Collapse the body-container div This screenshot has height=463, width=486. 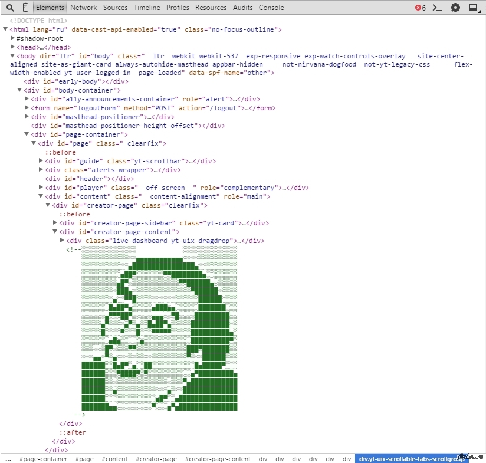[x=19, y=90]
